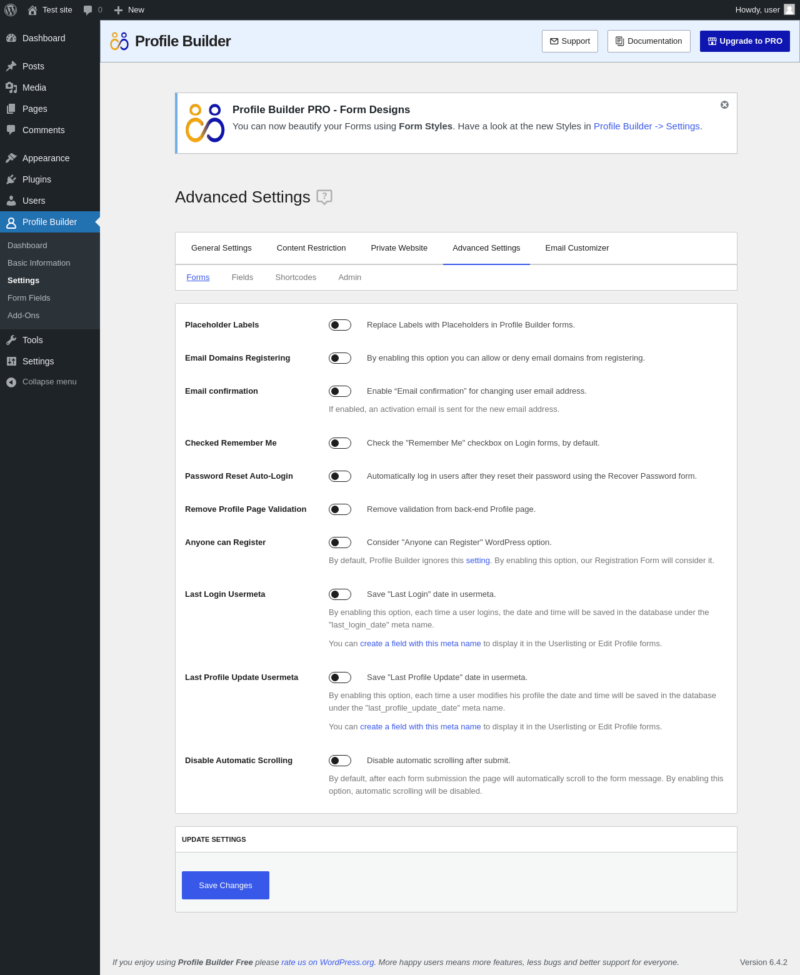Open the rate us on WordPress.org link
This screenshot has width=800, height=975.
(327, 962)
